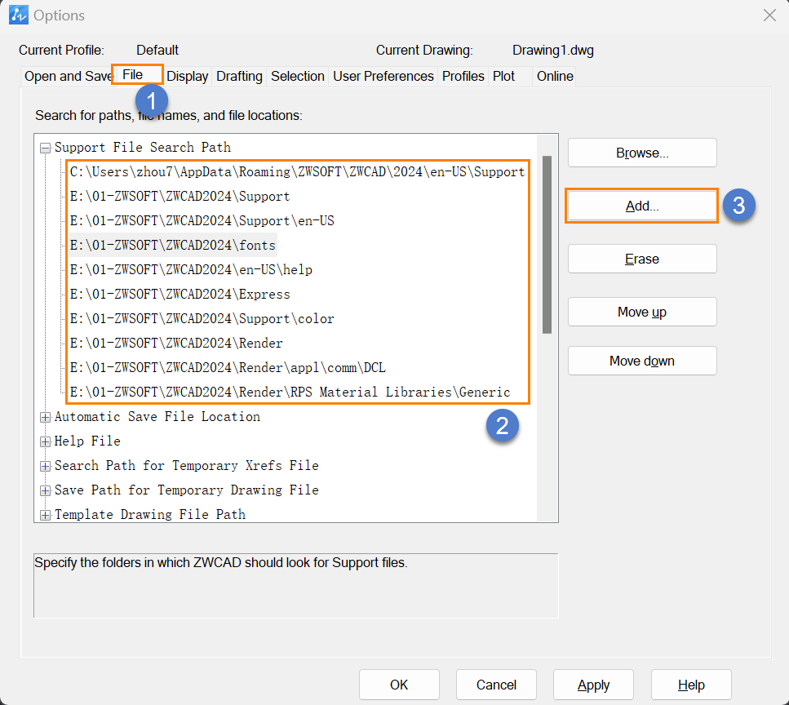Click the ZWCAD Options title bar icon
Screen dimensions: 789x705
(19, 16)
